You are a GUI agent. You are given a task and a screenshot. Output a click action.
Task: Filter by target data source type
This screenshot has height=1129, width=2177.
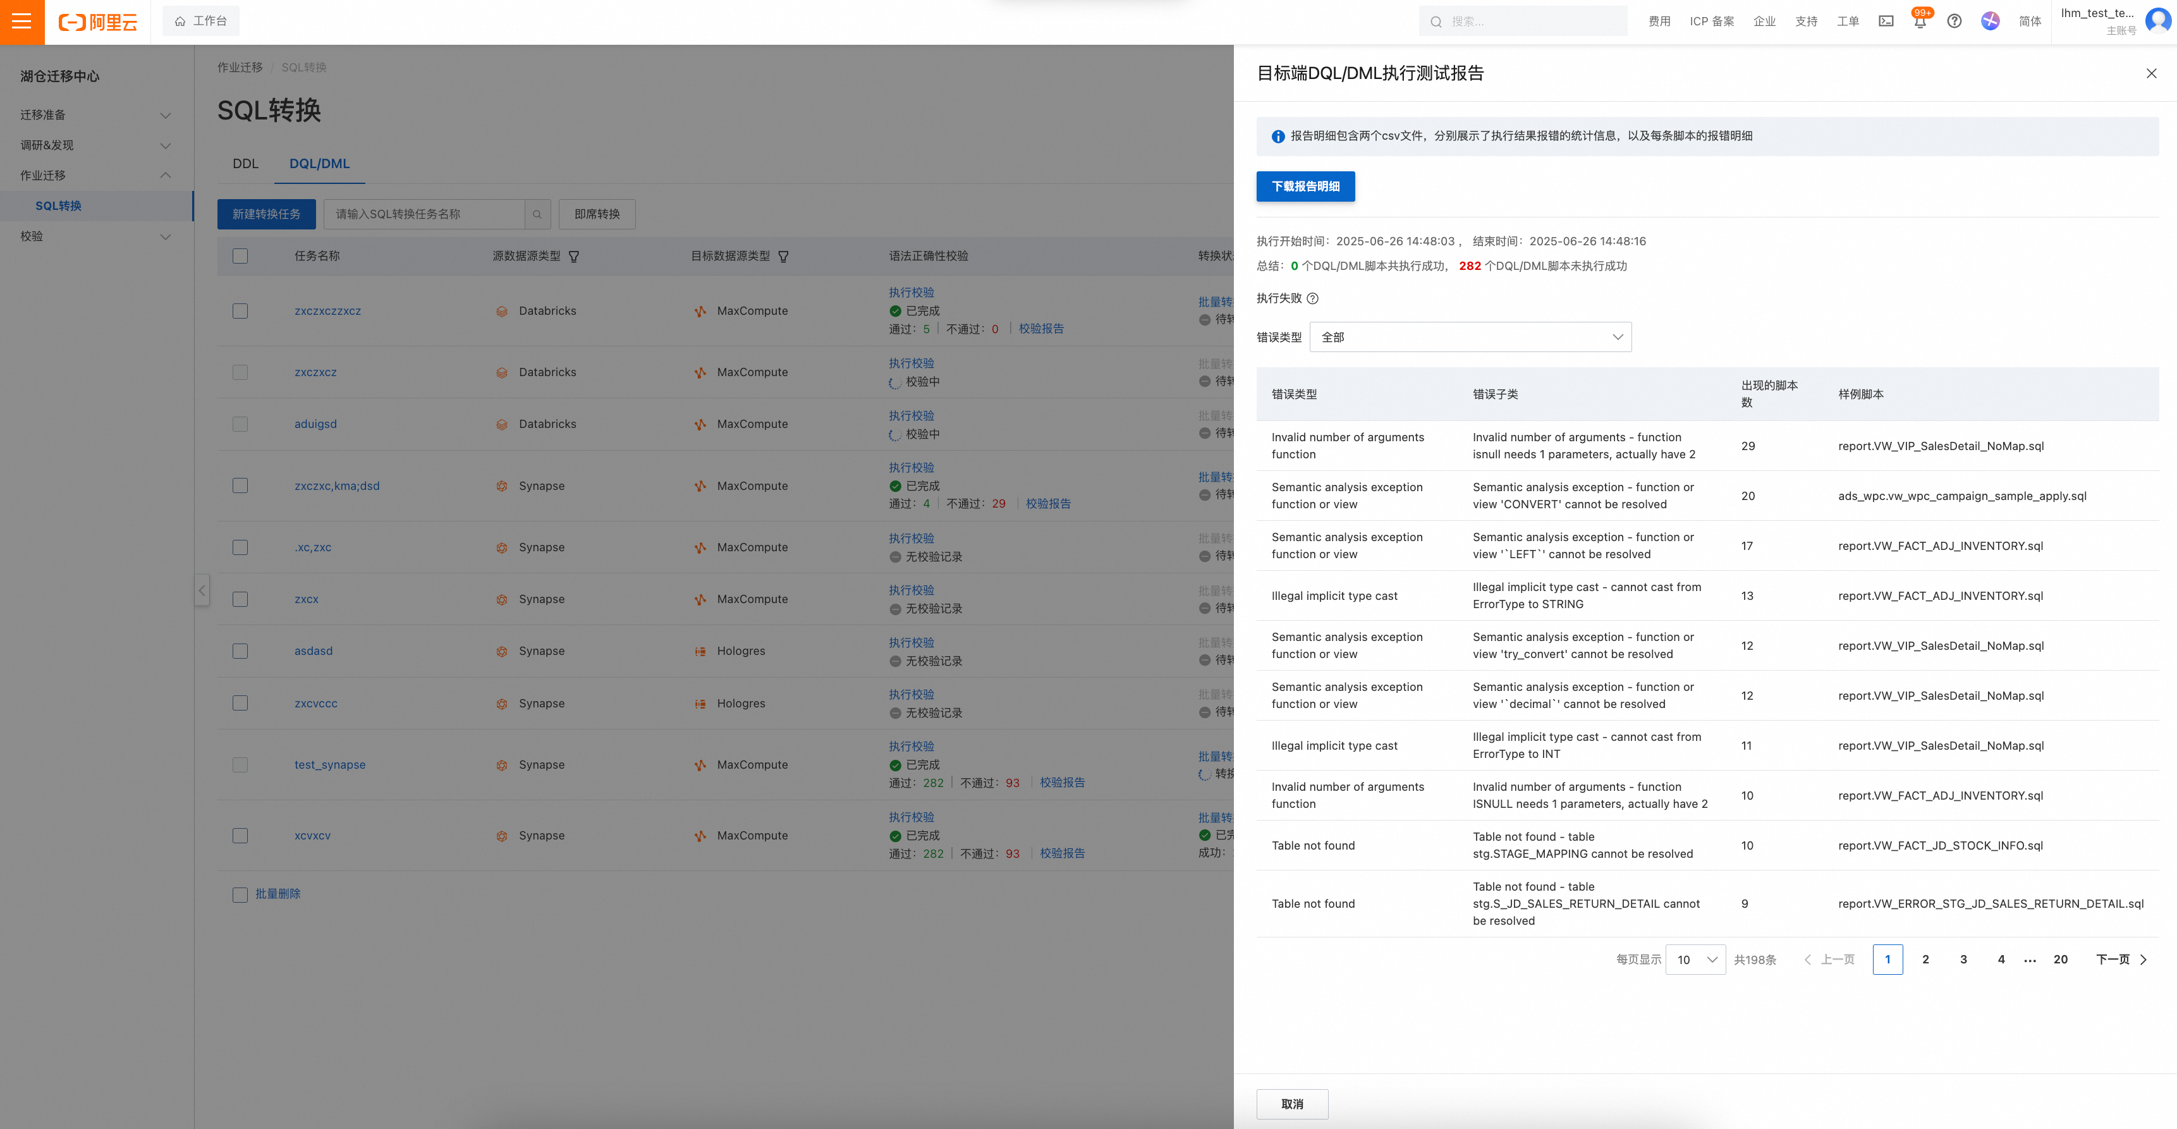[x=783, y=257]
